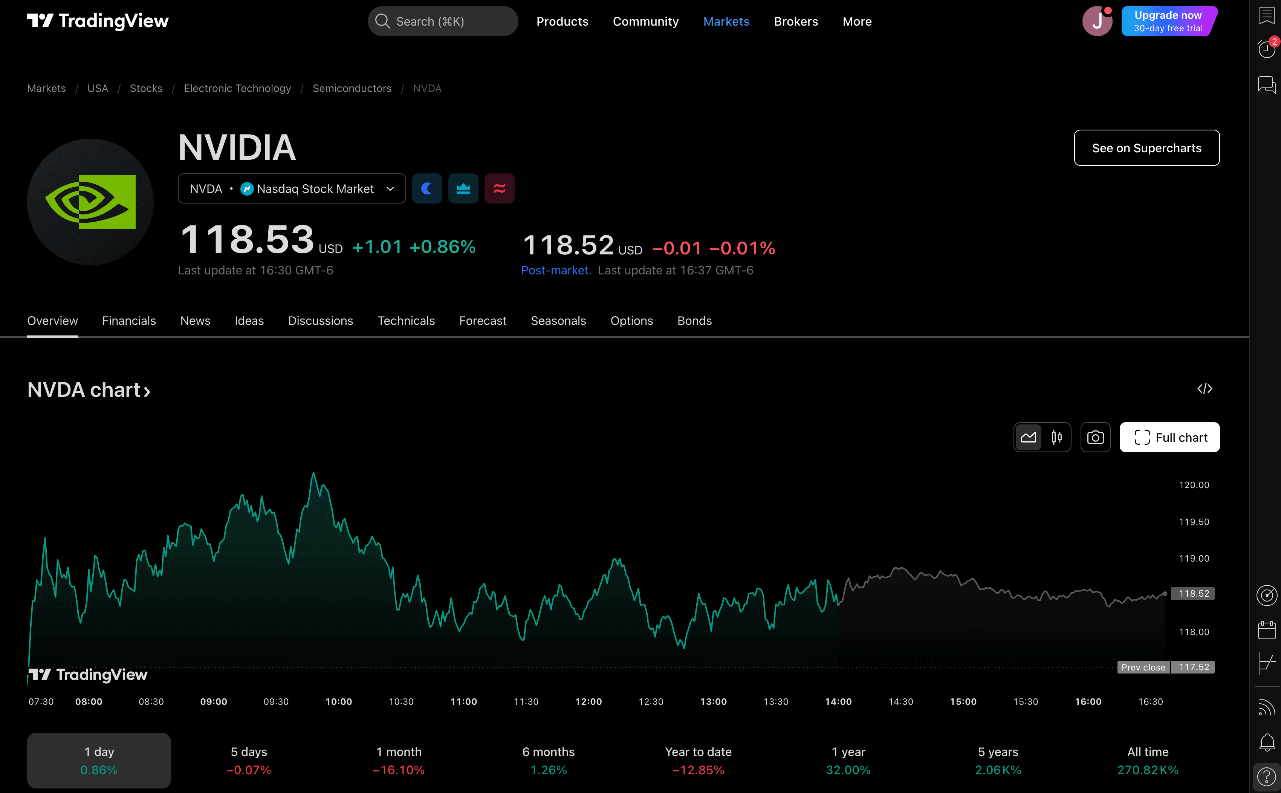The width and height of the screenshot is (1281, 793).
Task: Open the Technicals tab
Action: pyautogui.click(x=406, y=321)
